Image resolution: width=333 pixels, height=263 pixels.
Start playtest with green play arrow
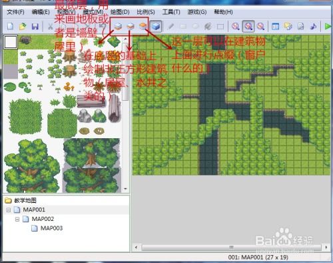(x=328, y=27)
